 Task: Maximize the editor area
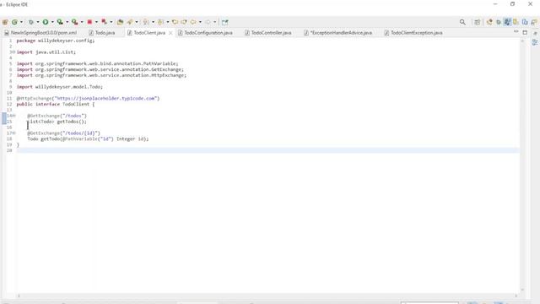pos(525,32)
